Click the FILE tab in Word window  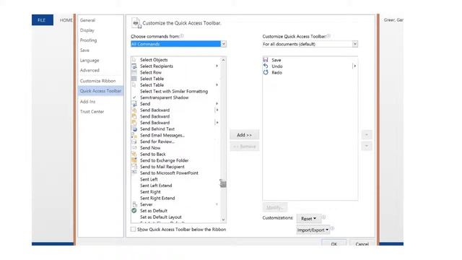click(x=43, y=20)
